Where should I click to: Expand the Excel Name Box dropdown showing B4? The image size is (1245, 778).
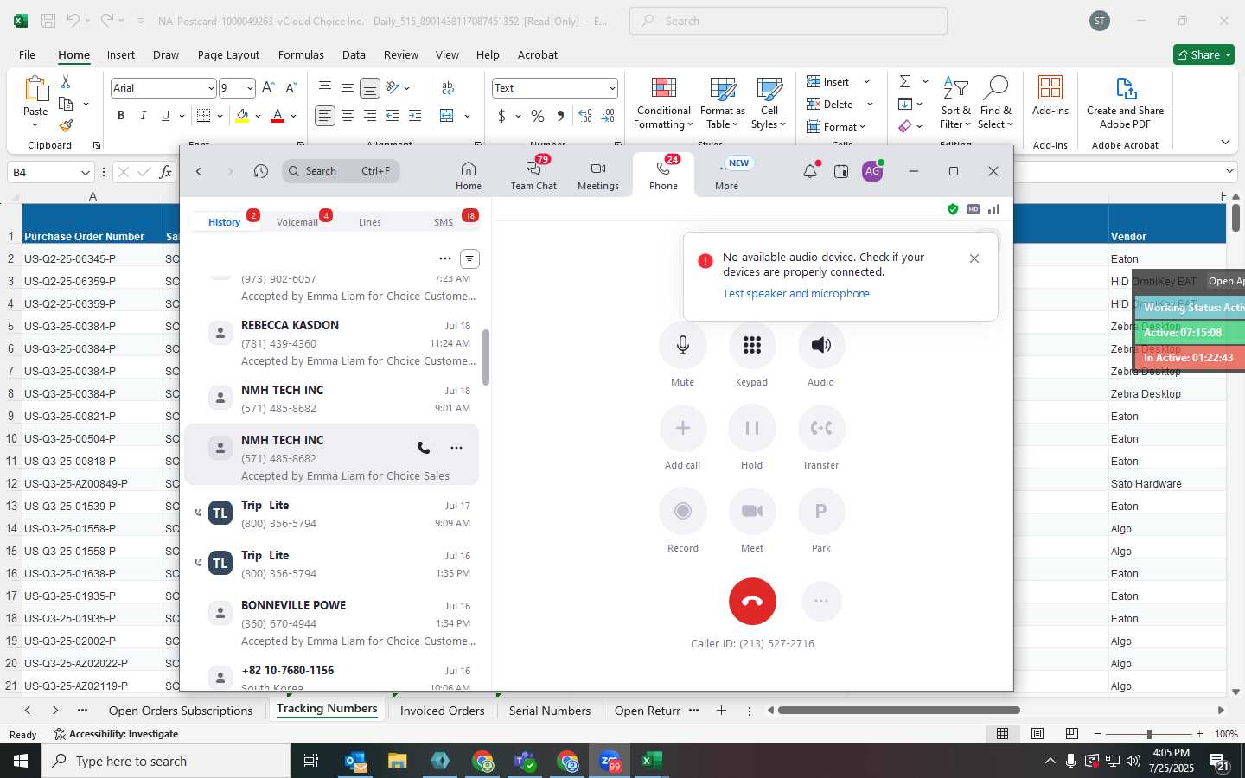[x=85, y=172]
